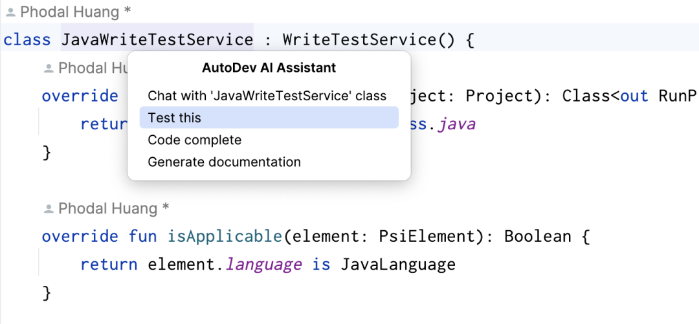The height and width of the screenshot is (324, 699).
Task: Click the 'out' keyword in Class generic
Action: pyautogui.click(x=634, y=96)
